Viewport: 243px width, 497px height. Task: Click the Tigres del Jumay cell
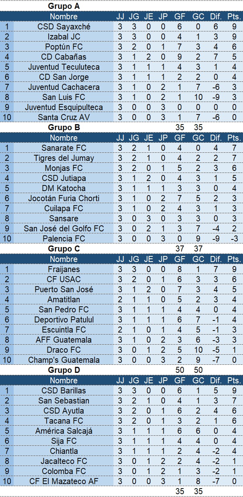(x=64, y=158)
